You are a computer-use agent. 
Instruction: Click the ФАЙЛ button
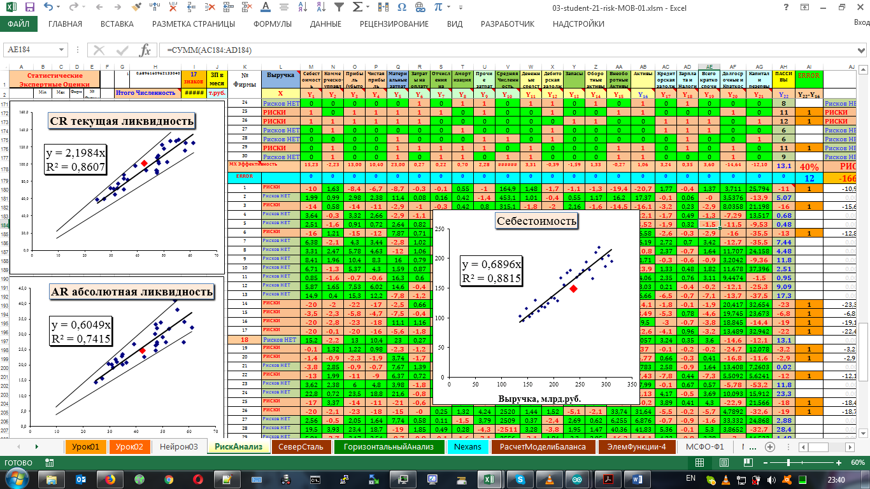pos(18,24)
